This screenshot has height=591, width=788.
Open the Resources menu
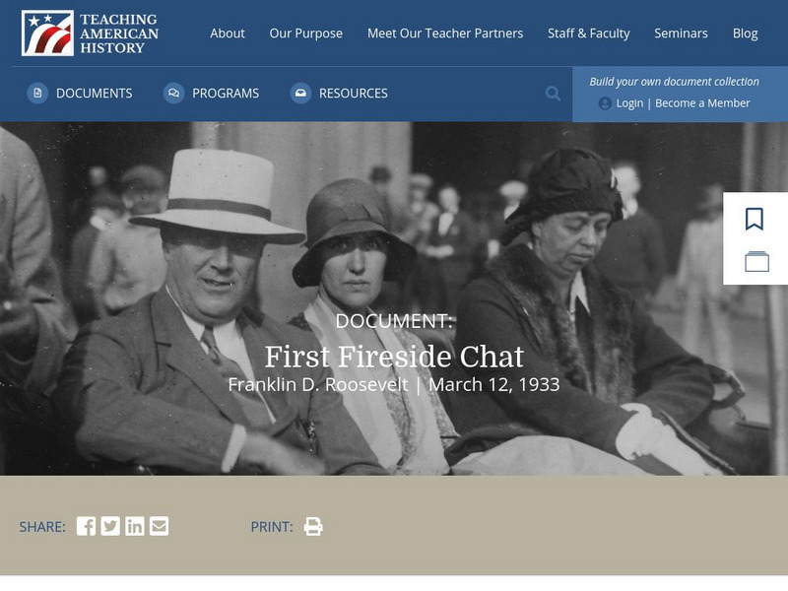click(339, 94)
